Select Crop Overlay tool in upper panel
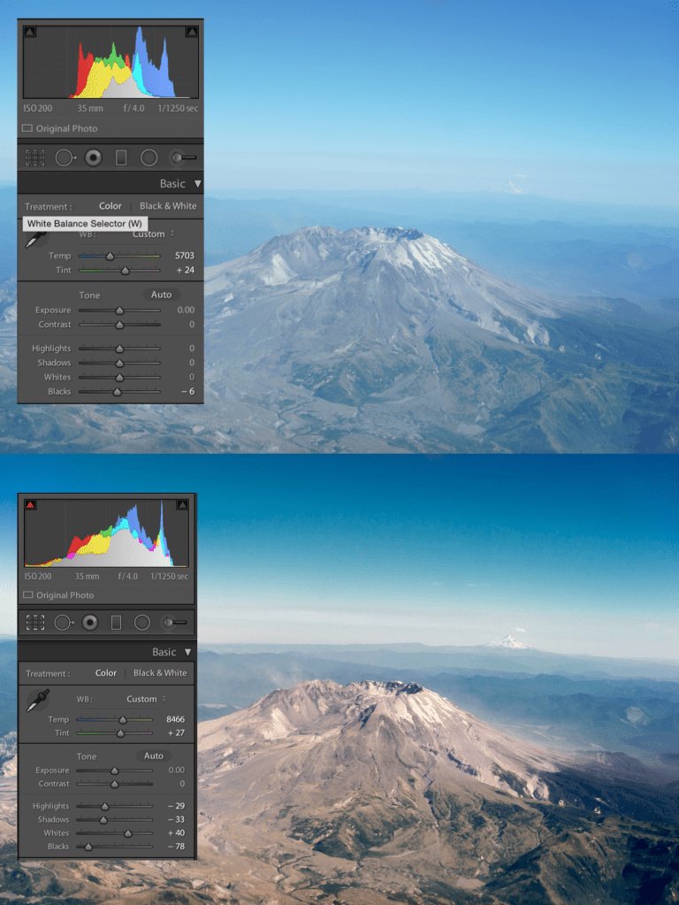Screen dimensions: 679x905 [34, 158]
